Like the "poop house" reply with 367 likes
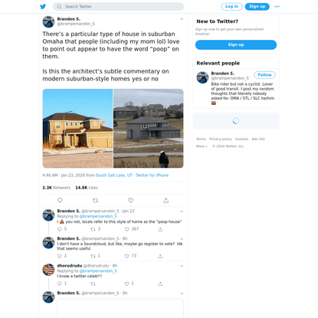Image resolution: width=318 pixels, height=318 pixels. click(x=126, y=229)
